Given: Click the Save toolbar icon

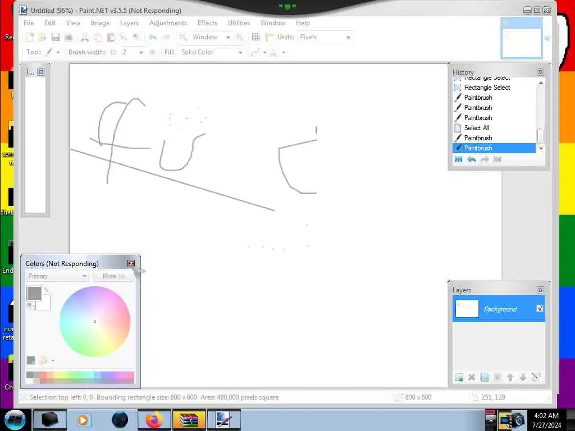Looking at the screenshot, I should coord(56,37).
